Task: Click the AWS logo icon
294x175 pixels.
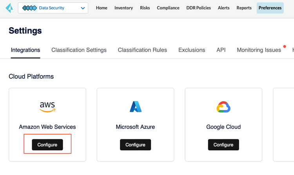Action: click(x=47, y=107)
